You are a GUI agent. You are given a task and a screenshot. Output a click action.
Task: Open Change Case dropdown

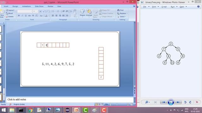tap(41, 16)
